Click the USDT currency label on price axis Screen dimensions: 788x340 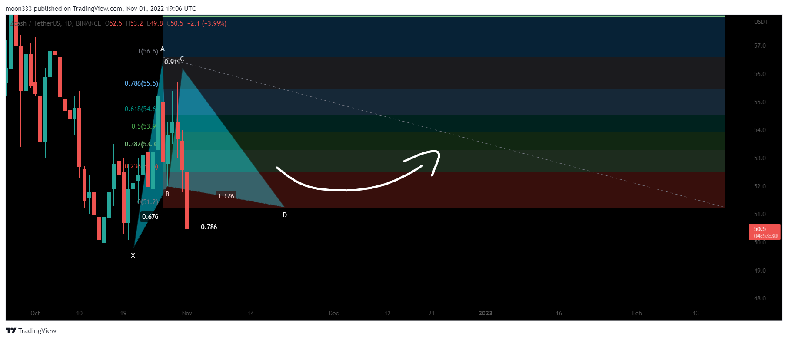click(x=761, y=22)
